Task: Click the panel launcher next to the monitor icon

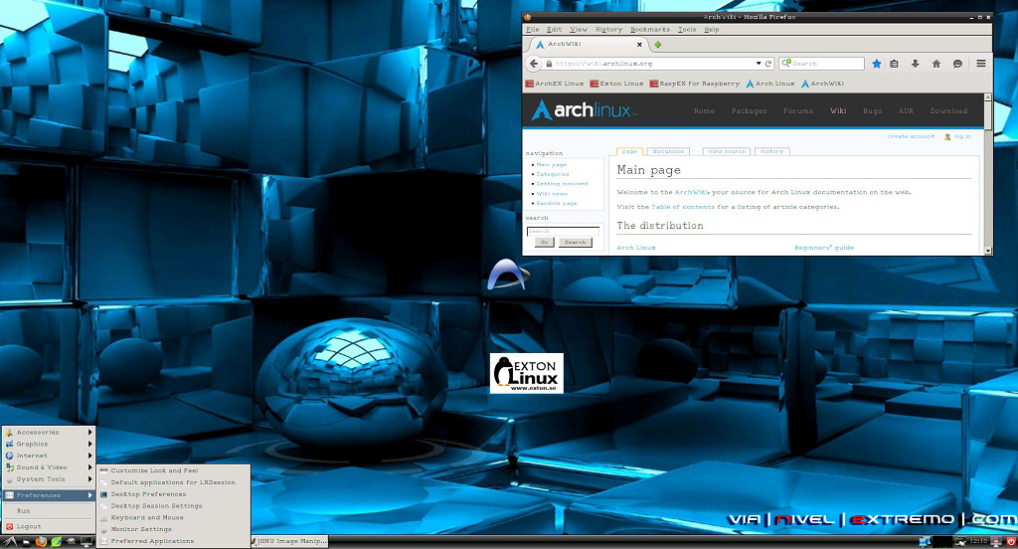Action: coord(71,541)
